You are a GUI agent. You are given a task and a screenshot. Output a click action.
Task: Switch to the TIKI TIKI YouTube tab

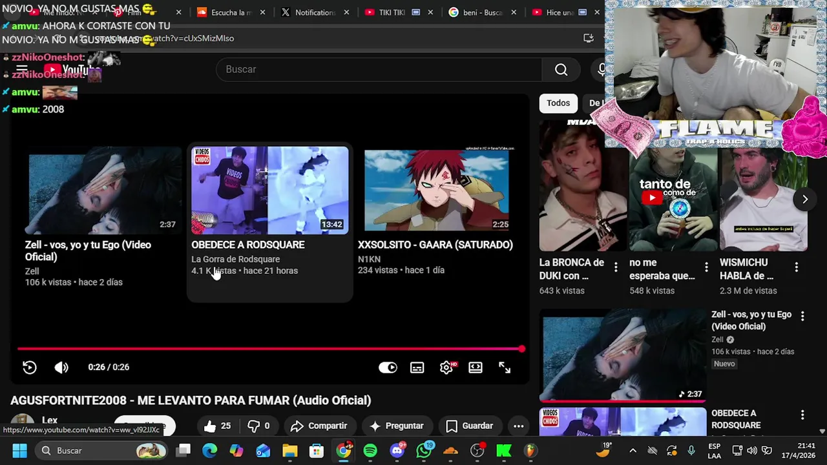coord(399,12)
